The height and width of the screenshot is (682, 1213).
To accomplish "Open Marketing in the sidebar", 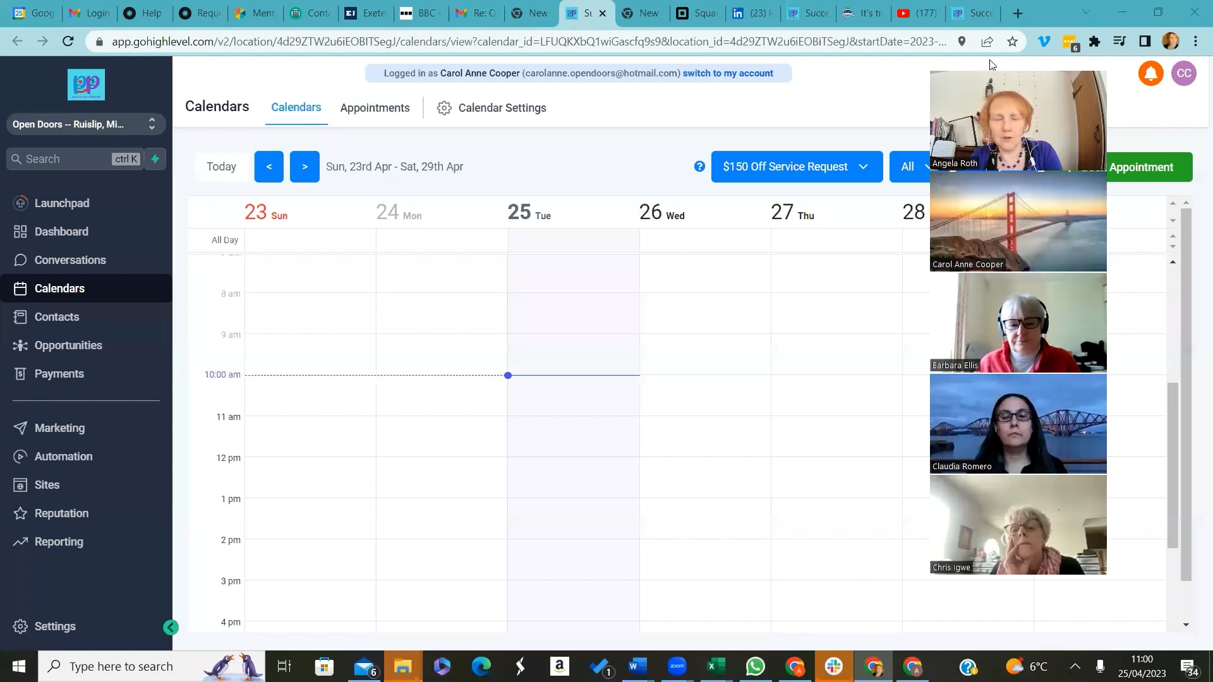I will click(59, 428).
